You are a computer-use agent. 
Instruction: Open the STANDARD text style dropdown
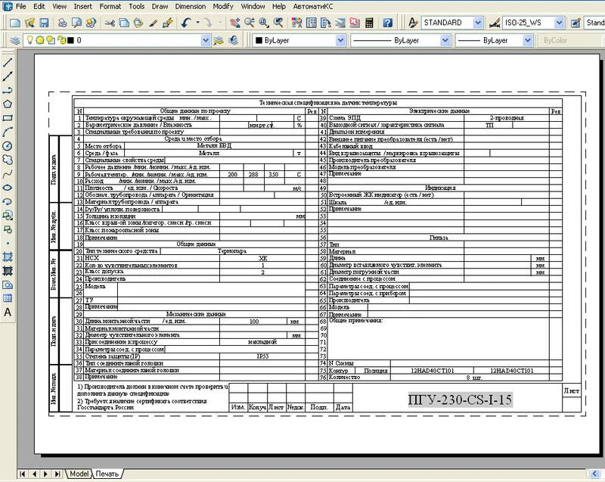coord(478,23)
